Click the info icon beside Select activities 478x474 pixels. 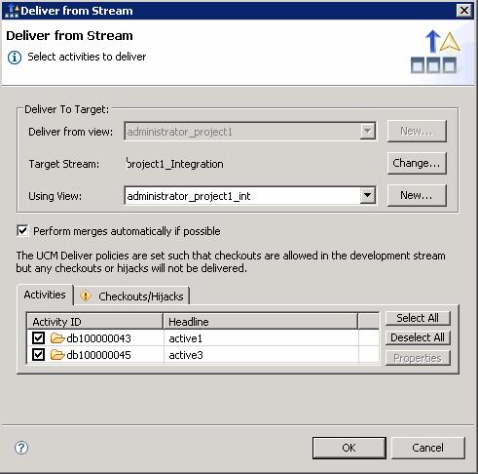tap(15, 58)
